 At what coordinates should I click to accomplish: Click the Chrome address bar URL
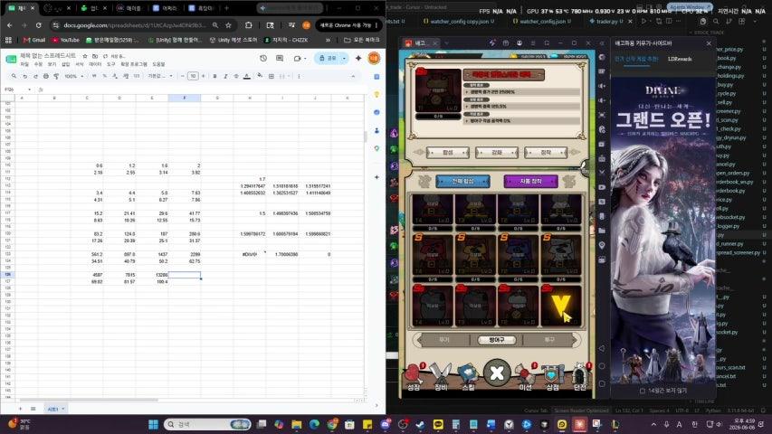coord(134,25)
